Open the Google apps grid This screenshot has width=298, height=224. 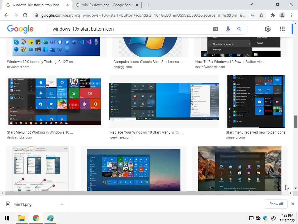[x=282, y=29]
